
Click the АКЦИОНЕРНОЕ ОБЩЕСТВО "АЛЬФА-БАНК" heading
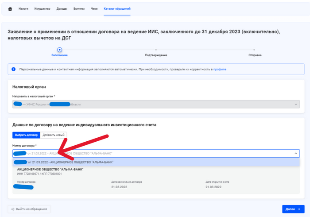click(50, 169)
